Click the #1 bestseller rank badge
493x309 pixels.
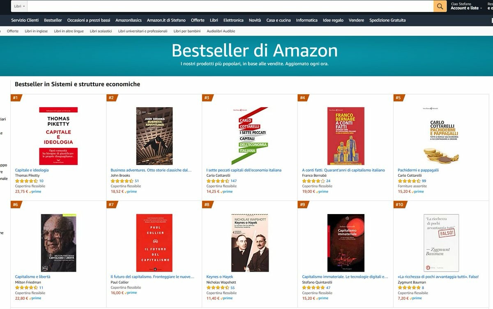point(16,98)
